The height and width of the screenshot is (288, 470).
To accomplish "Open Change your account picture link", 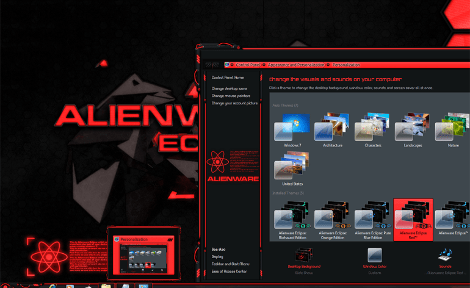I will coord(234,103).
